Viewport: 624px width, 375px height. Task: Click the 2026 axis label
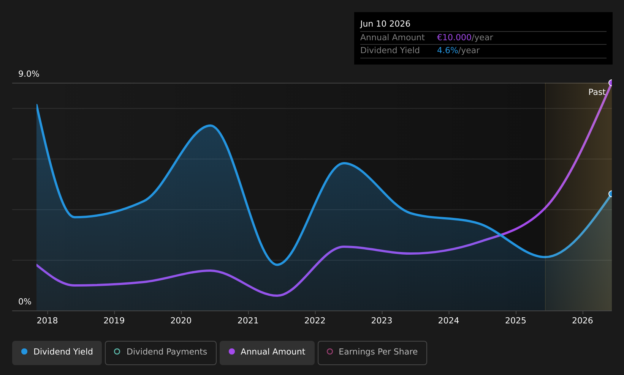583,321
